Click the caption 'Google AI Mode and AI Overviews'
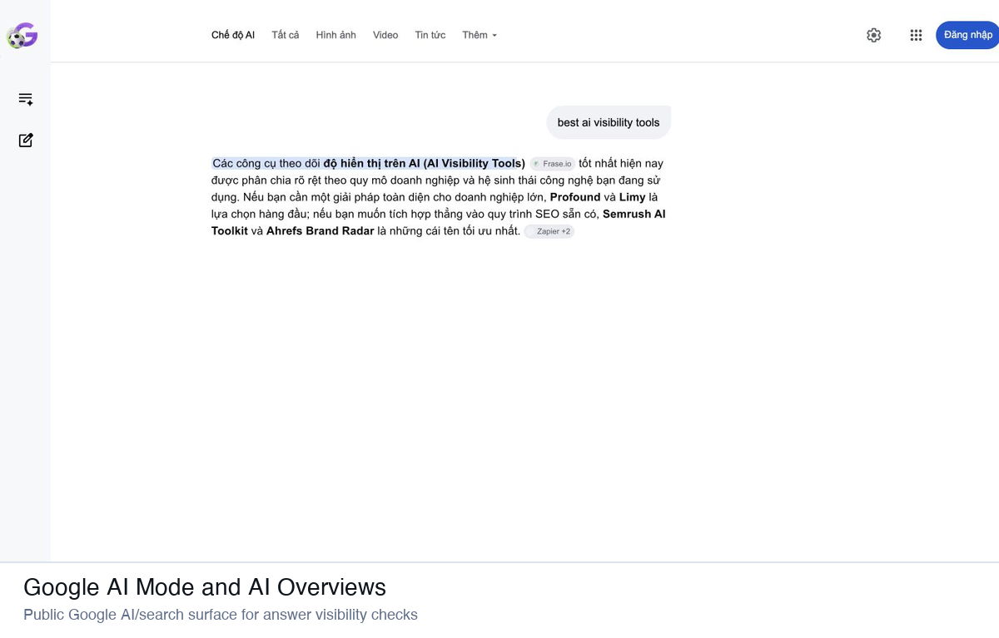Viewport: 999px width, 638px height. coord(205,587)
